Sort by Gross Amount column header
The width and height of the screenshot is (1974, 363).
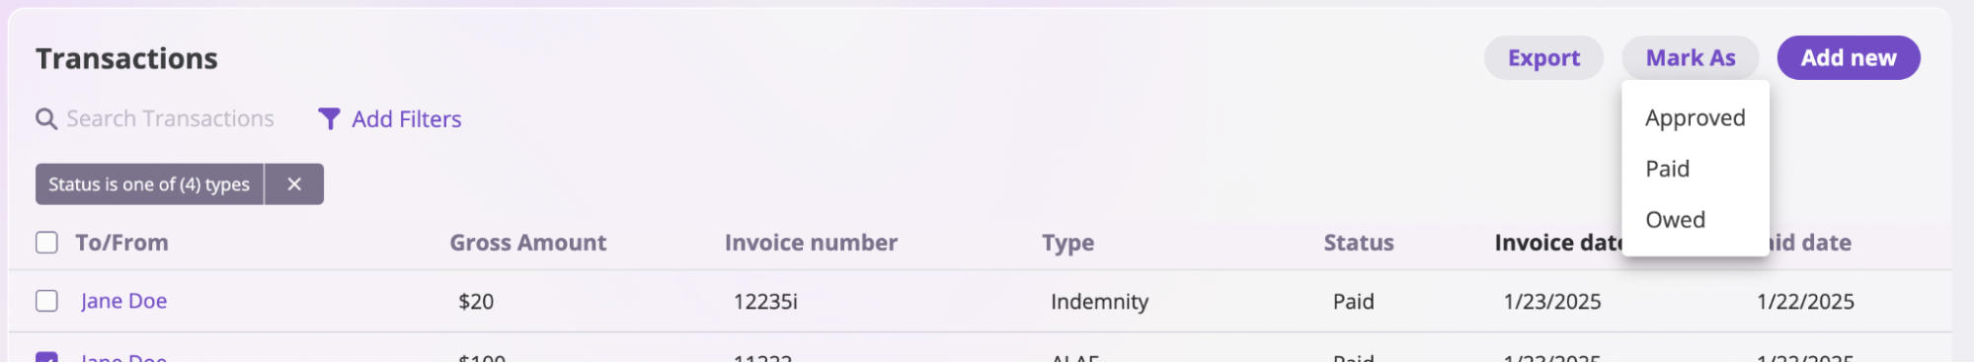tap(528, 243)
